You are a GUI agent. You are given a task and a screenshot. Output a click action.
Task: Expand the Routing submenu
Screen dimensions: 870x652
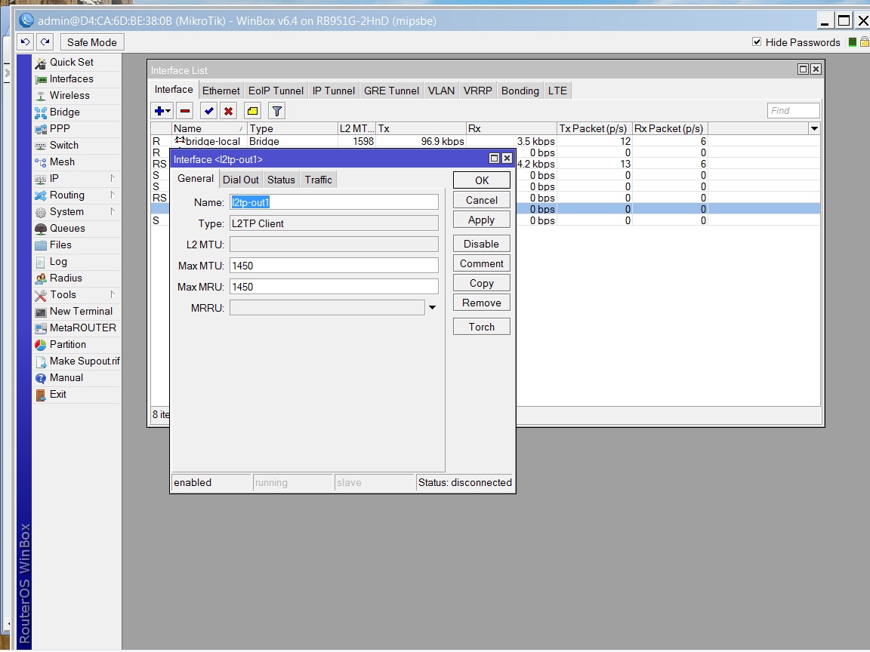[x=113, y=195]
